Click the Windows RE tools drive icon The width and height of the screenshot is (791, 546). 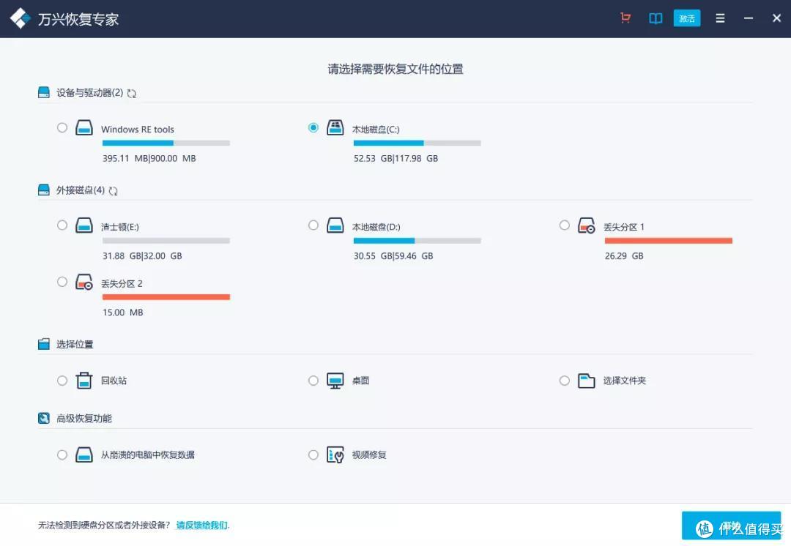tap(84, 127)
